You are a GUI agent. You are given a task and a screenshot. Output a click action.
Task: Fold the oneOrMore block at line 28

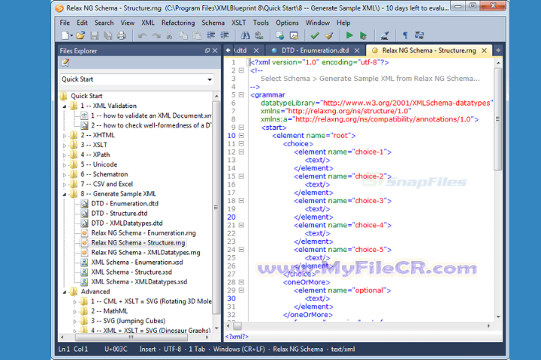241,282
